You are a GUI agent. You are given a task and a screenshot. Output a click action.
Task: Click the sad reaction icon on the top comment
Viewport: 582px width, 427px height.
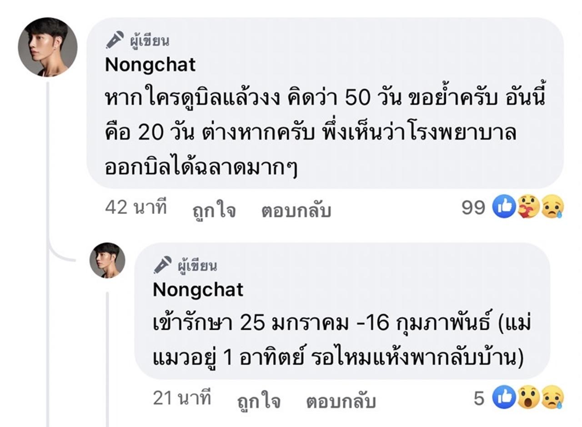pyautogui.click(x=552, y=208)
